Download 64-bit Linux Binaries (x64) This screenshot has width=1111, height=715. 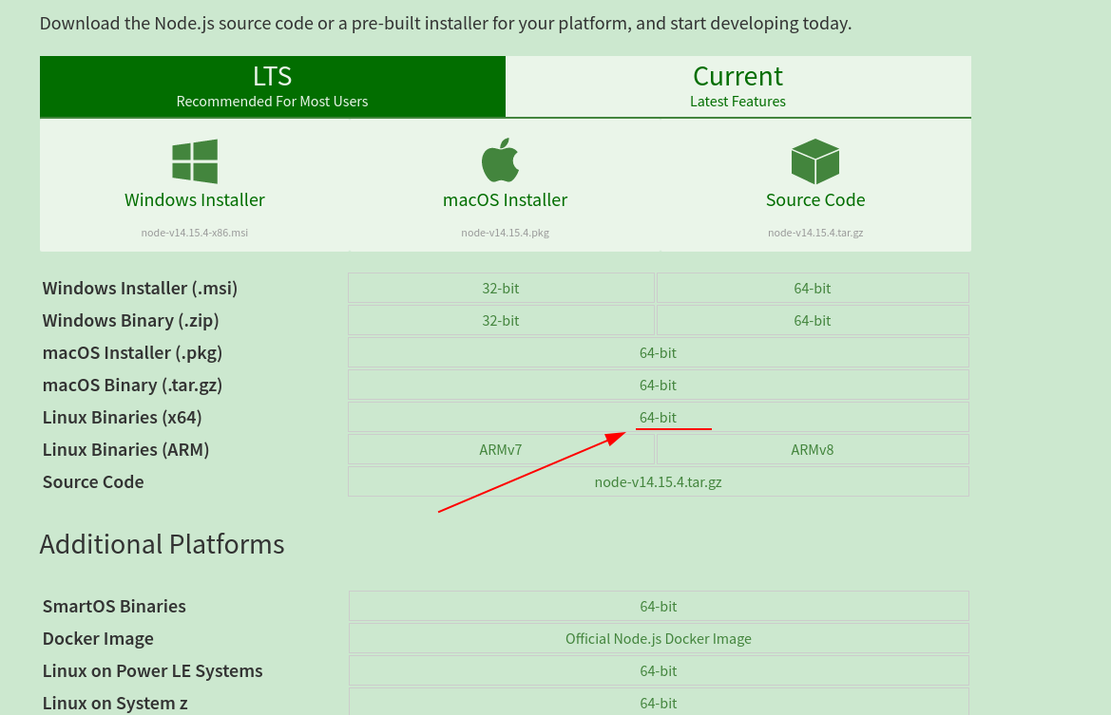[659, 417]
